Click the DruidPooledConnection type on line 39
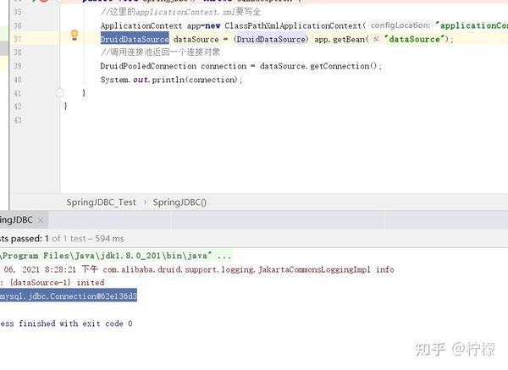508x370 pixels. pyautogui.click(x=148, y=66)
